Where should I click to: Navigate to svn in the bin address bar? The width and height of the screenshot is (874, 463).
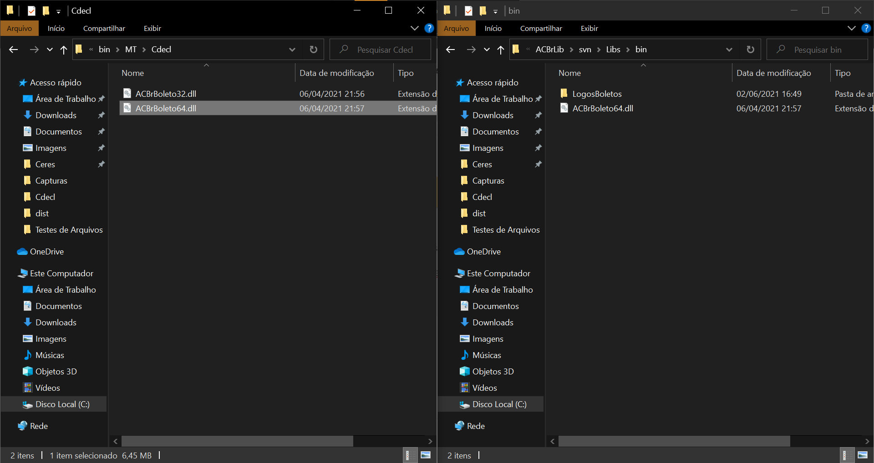pyautogui.click(x=585, y=50)
